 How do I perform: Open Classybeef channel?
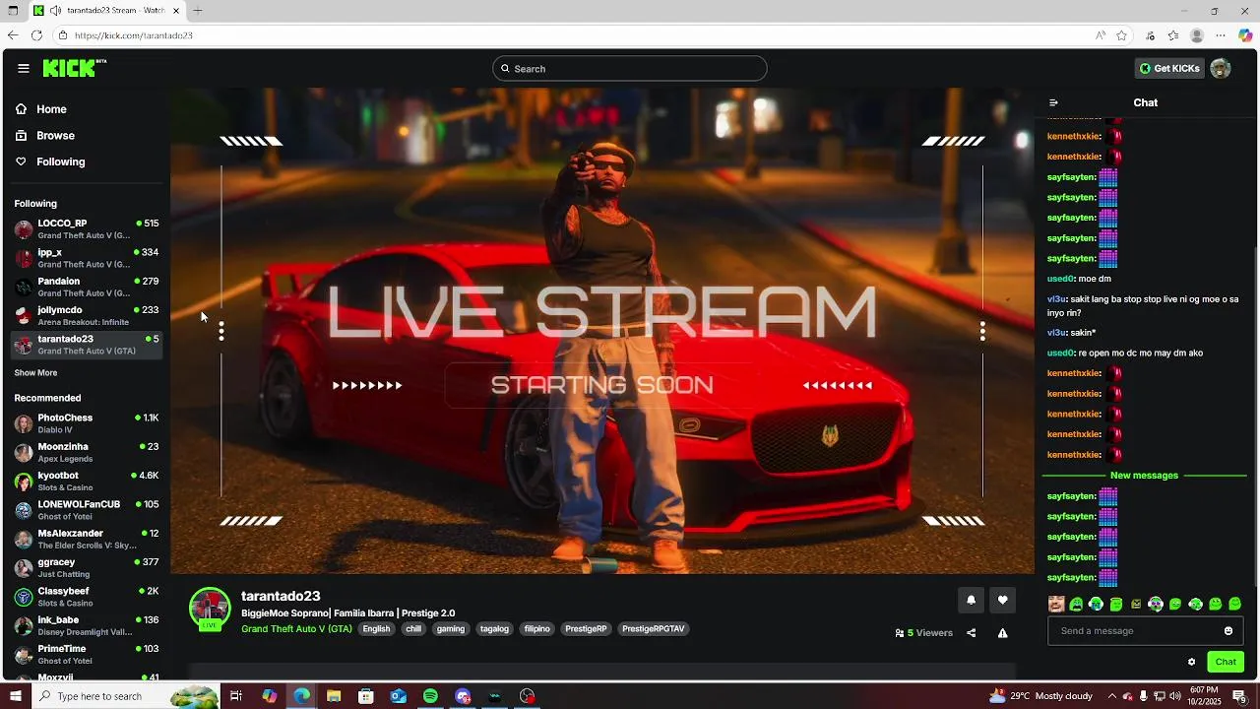point(87,597)
